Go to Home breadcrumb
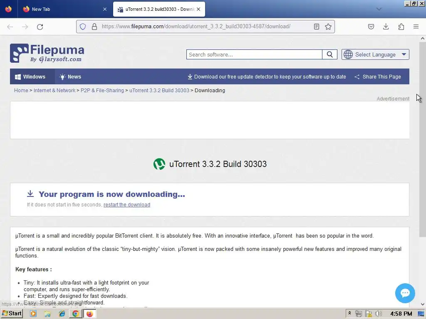Screen dimensions: 426x319 pos(21,90)
